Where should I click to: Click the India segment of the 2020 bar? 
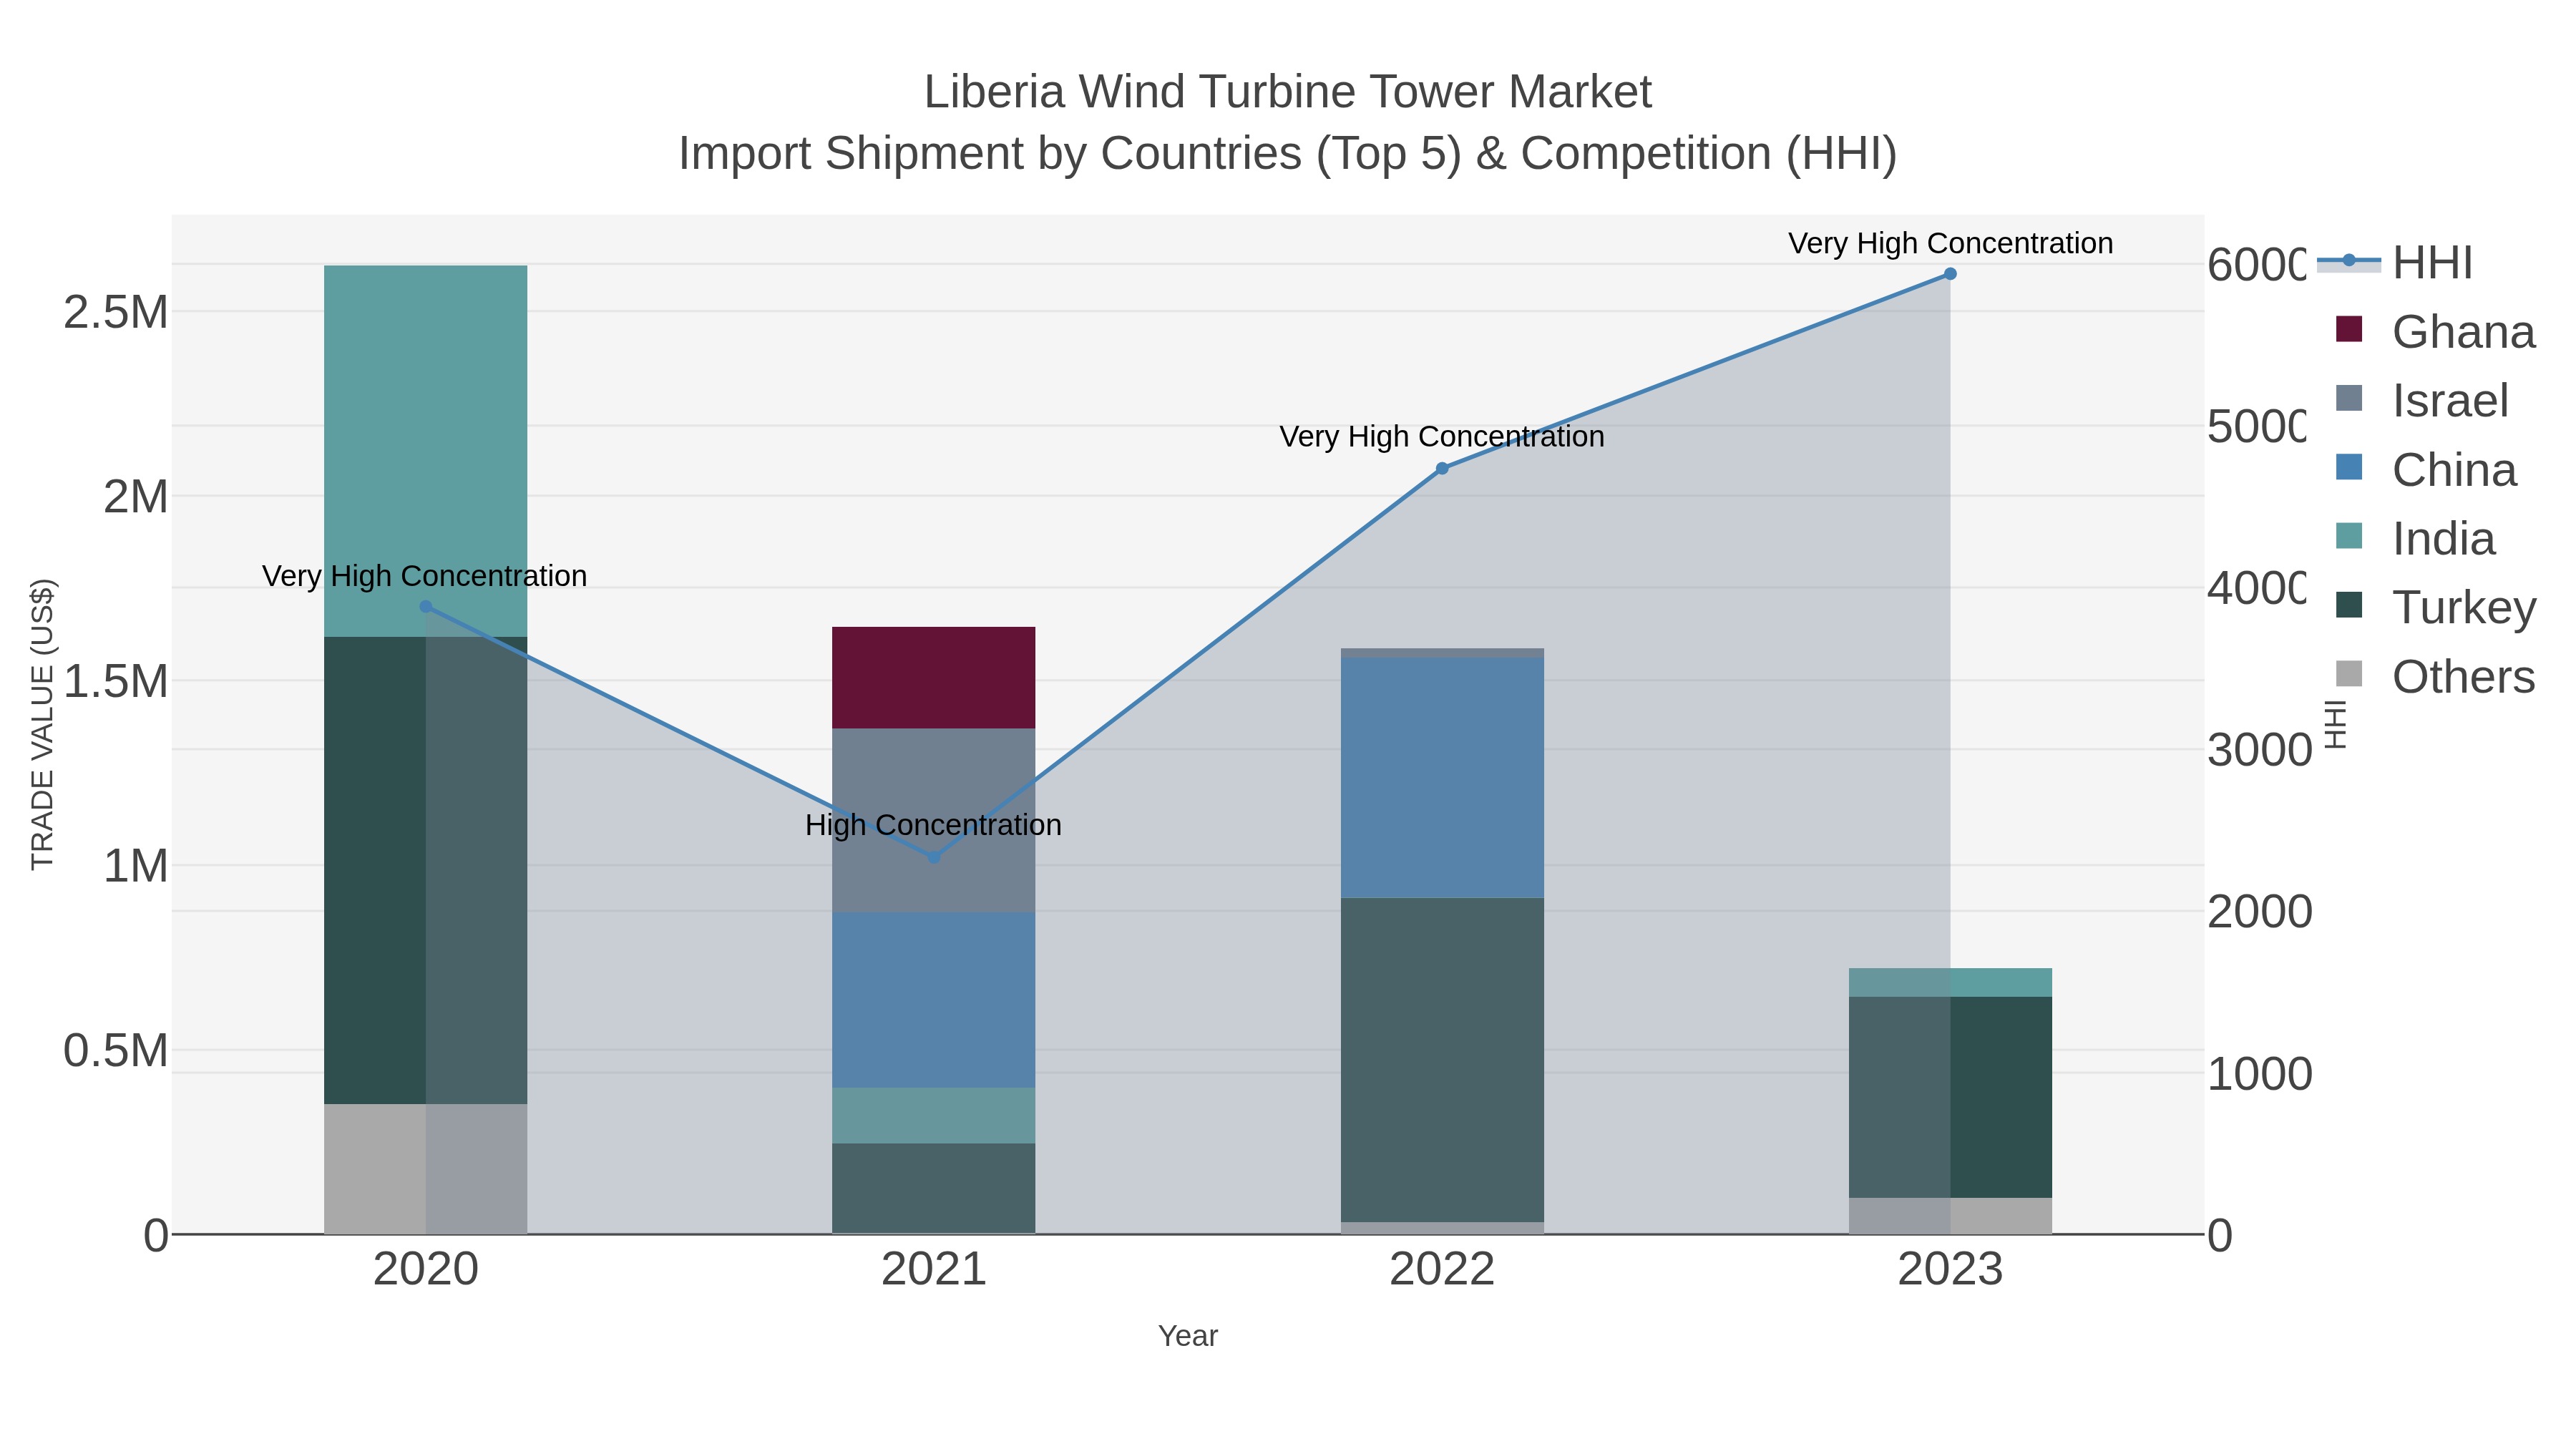426,451
